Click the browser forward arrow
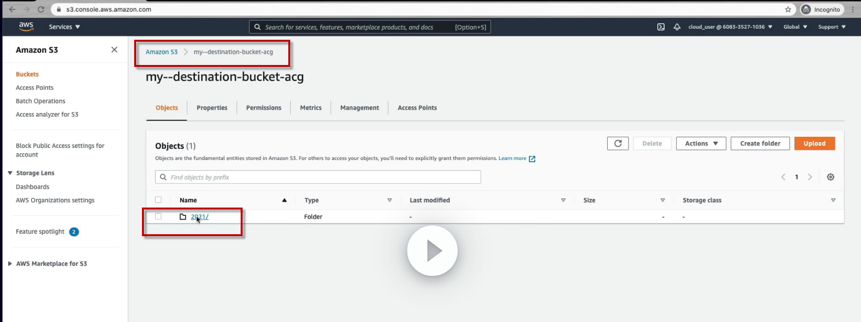This screenshot has height=322, width=861. [27, 9]
